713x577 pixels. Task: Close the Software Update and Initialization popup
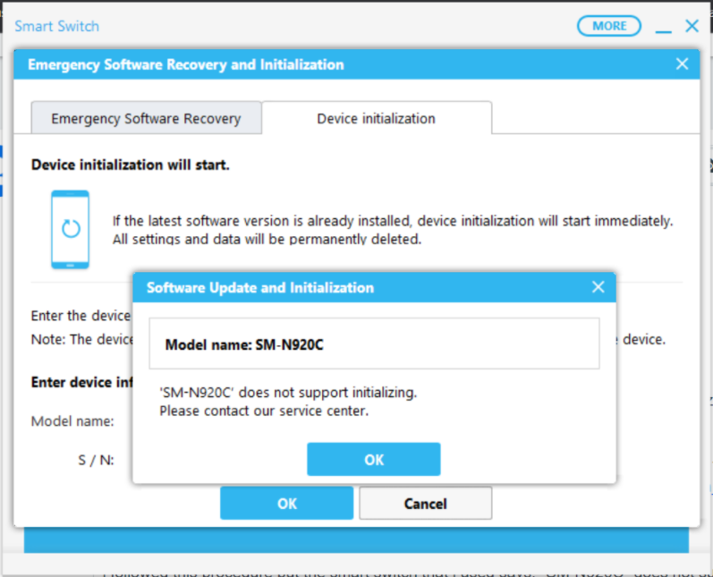[598, 287]
